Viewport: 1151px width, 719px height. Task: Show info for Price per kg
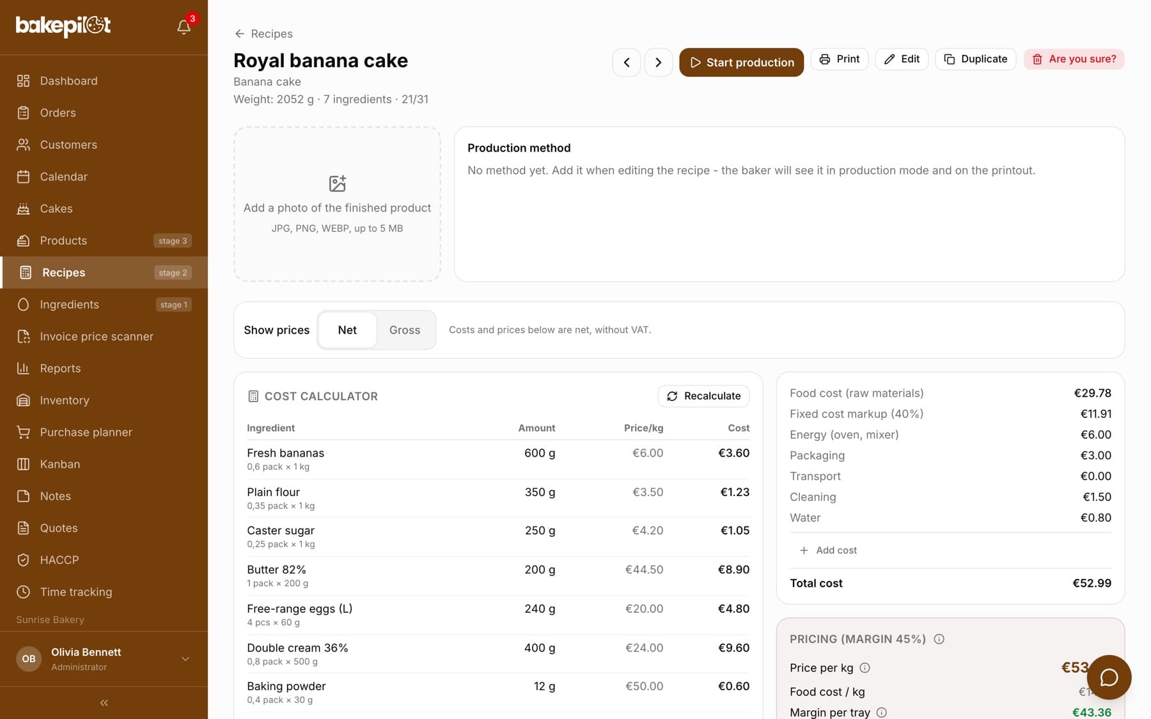865,668
